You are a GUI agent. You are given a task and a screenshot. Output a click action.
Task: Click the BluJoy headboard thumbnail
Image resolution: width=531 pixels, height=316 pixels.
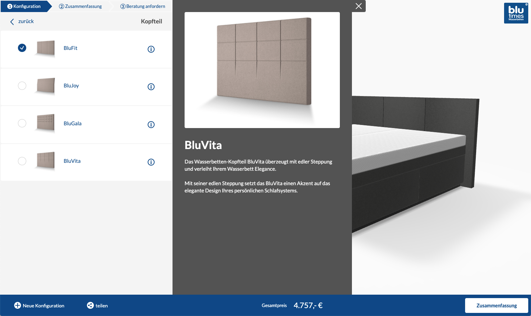tap(46, 86)
